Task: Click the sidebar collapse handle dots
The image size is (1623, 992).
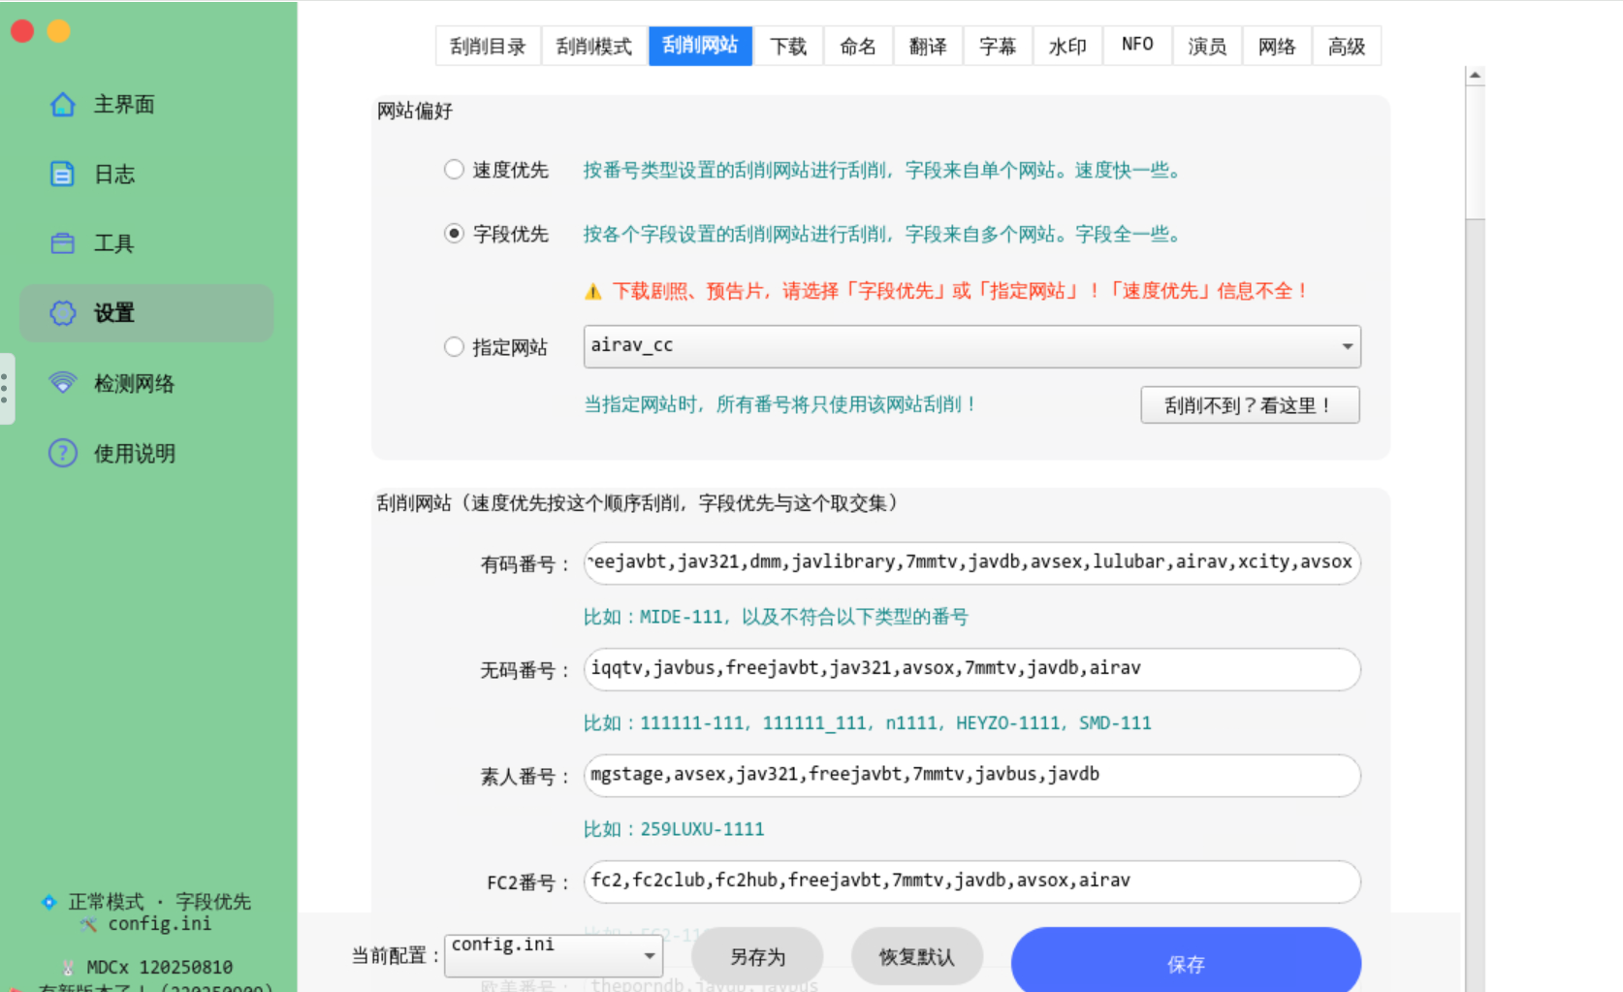Action: [x=5, y=388]
